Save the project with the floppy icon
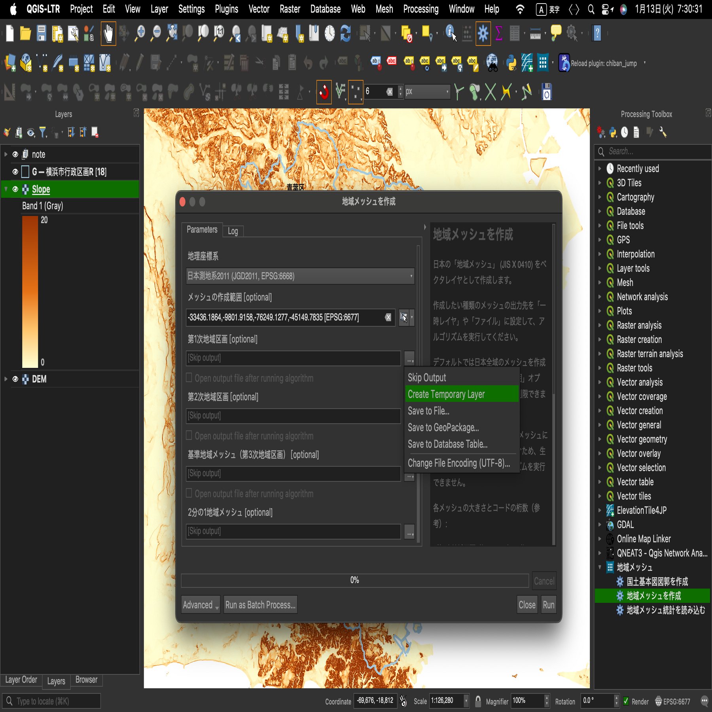712x712 pixels. coord(42,33)
